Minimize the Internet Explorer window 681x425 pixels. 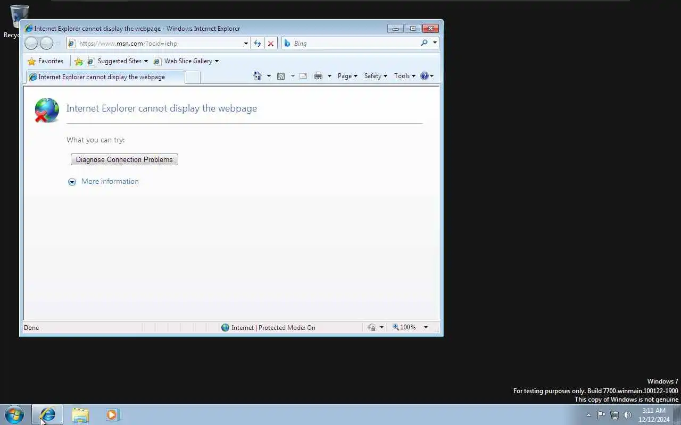(x=395, y=29)
